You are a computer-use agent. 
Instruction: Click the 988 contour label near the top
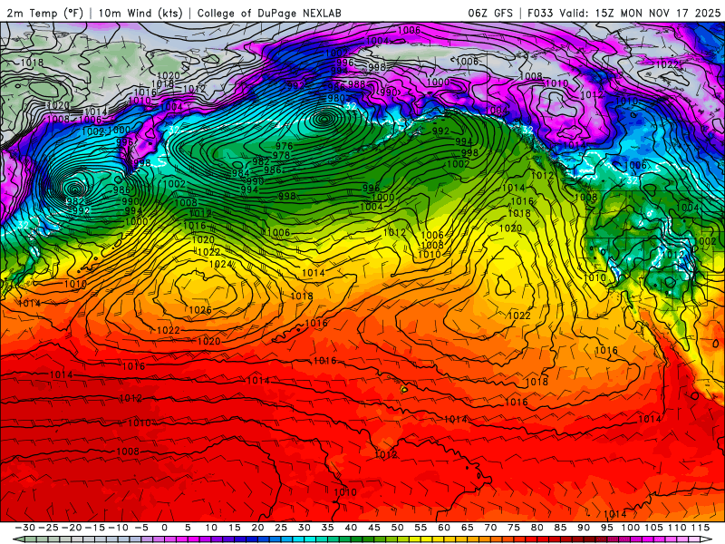[x=356, y=84]
